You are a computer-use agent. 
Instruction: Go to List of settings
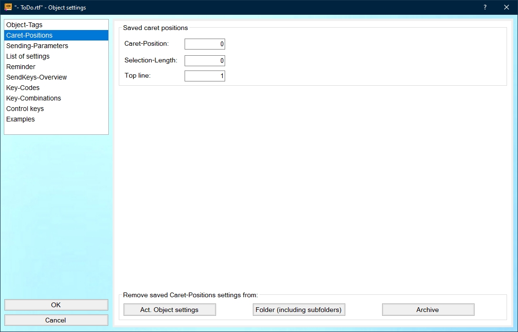click(28, 56)
